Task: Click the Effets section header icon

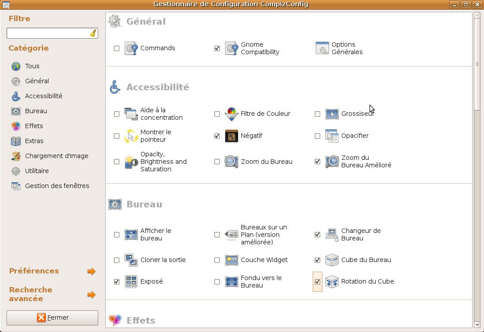Action: click(115, 320)
